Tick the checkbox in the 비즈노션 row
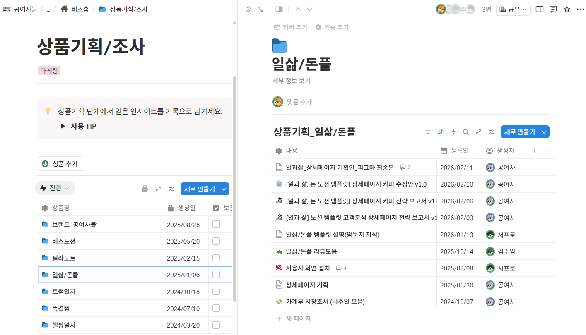Image resolution: width=586 pixels, height=335 pixels. point(216,241)
